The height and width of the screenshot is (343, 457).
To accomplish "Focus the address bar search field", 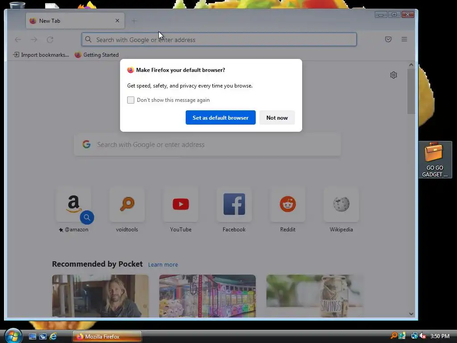I will [x=219, y=39].
